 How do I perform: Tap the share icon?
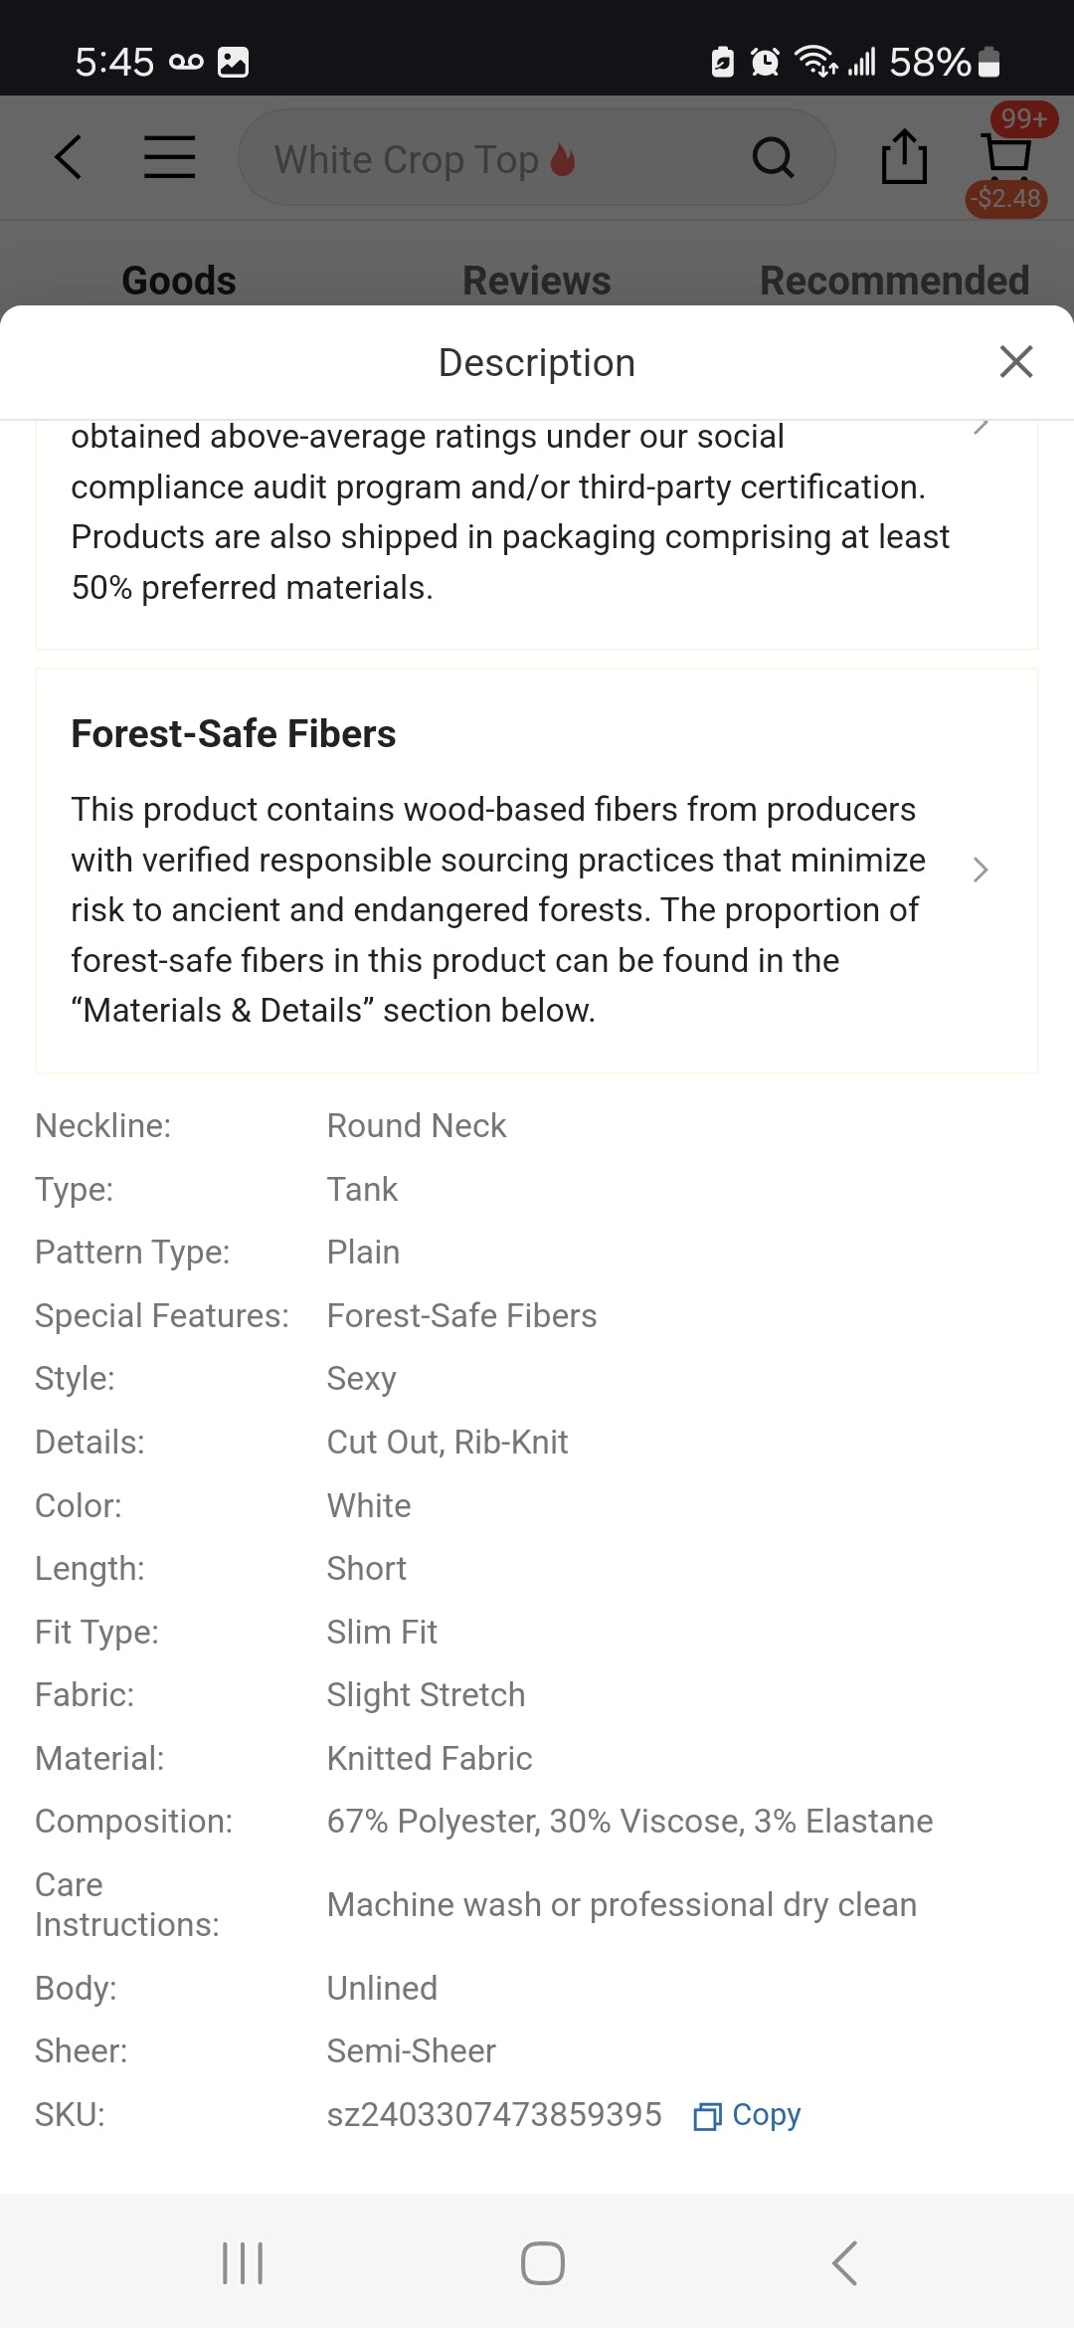[x=904, y=157]
